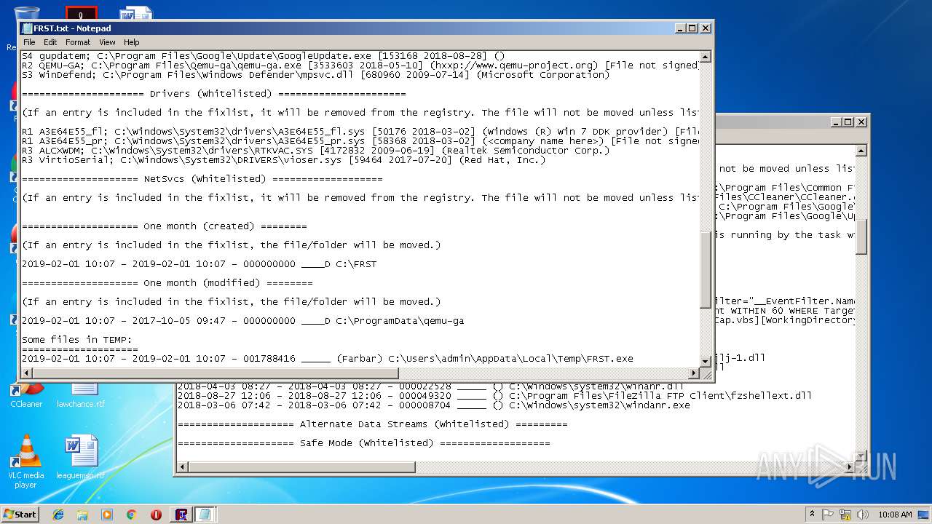Switch to the Notepad taskbar button
This screenshot has width=932, height=524.
coord(205,514)
